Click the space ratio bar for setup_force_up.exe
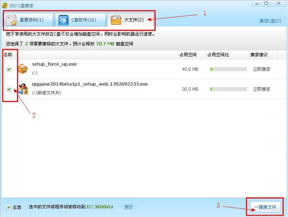 tap(228, 69)
